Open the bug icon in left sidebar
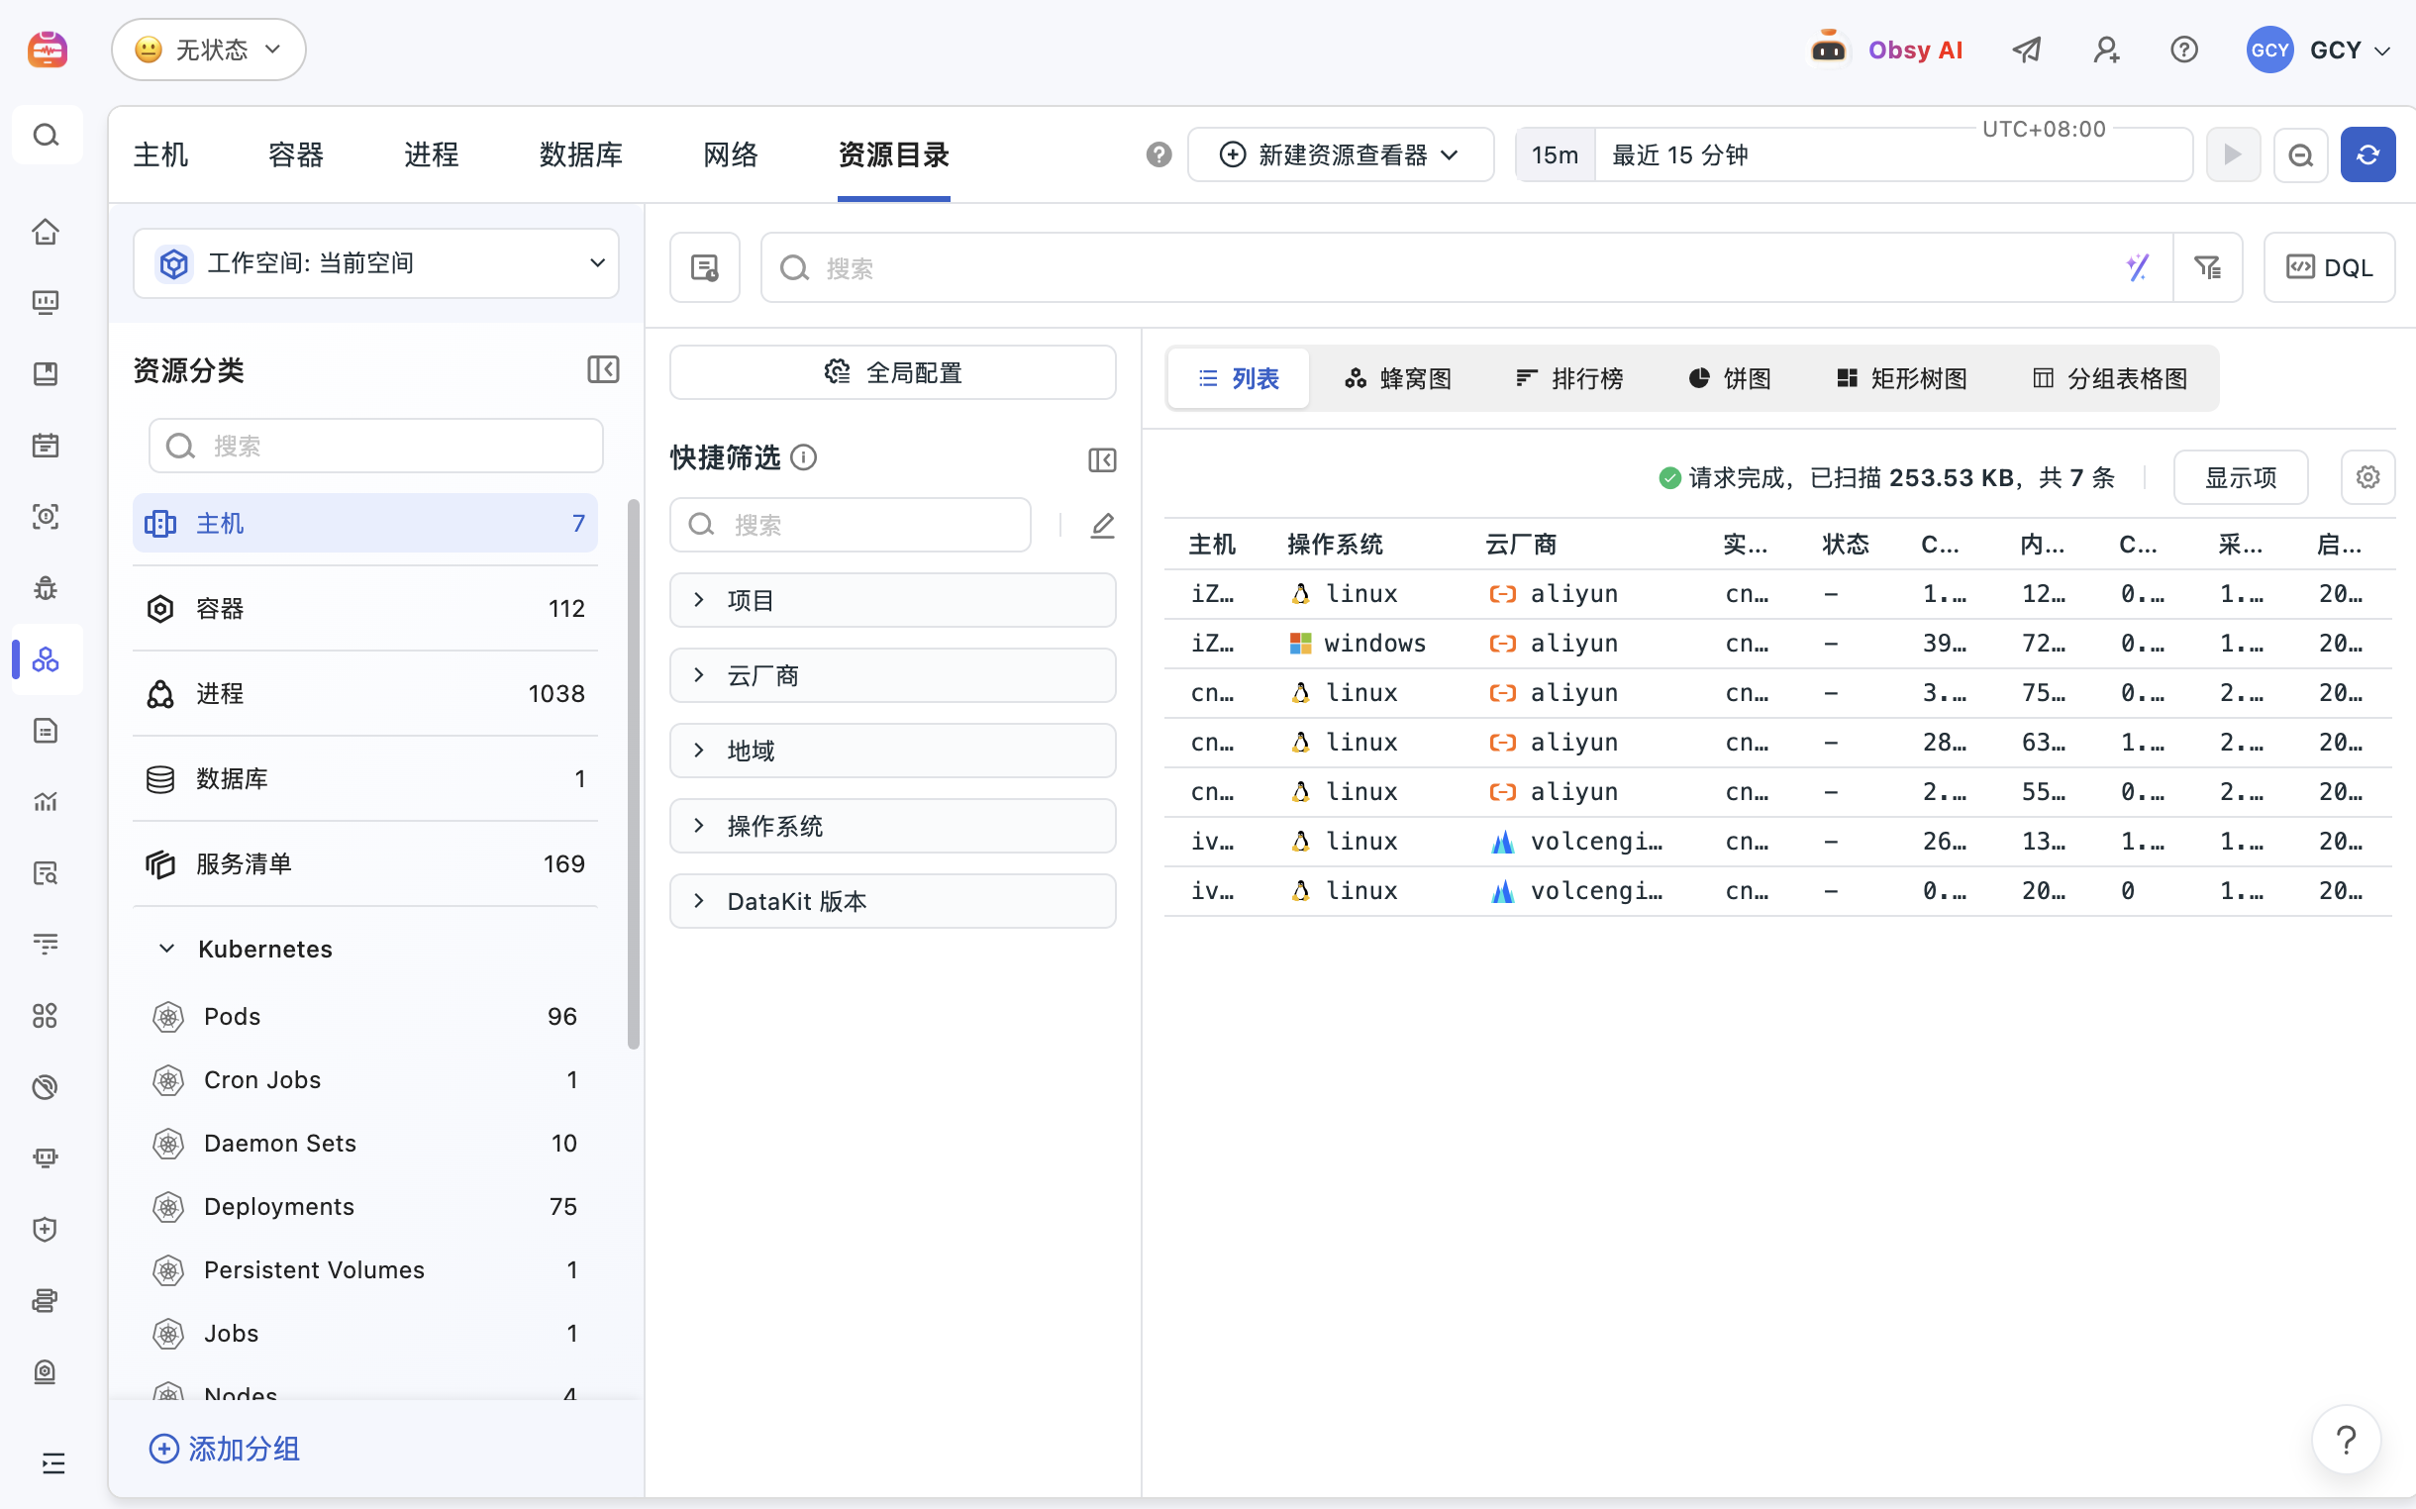The image size is (2416, 1509). click(46, 588)
